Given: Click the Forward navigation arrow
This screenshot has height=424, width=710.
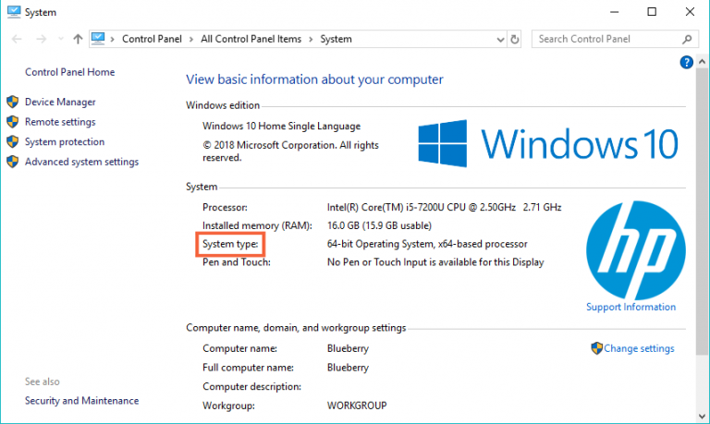Looking at the screenshot, I should 41,40.
